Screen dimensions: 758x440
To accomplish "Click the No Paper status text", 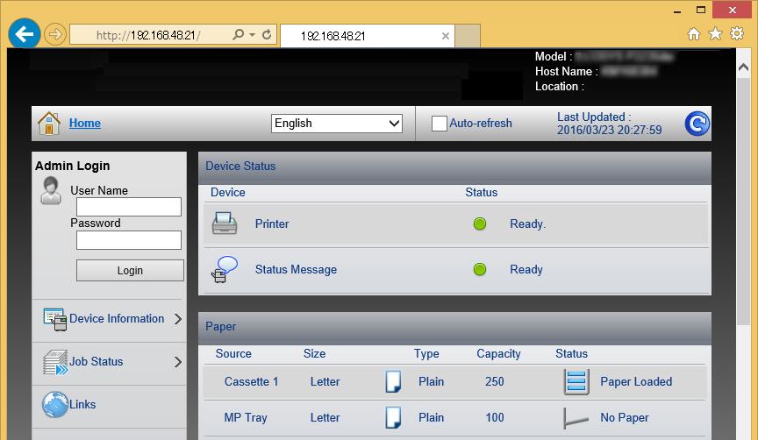I will (624, 418).
